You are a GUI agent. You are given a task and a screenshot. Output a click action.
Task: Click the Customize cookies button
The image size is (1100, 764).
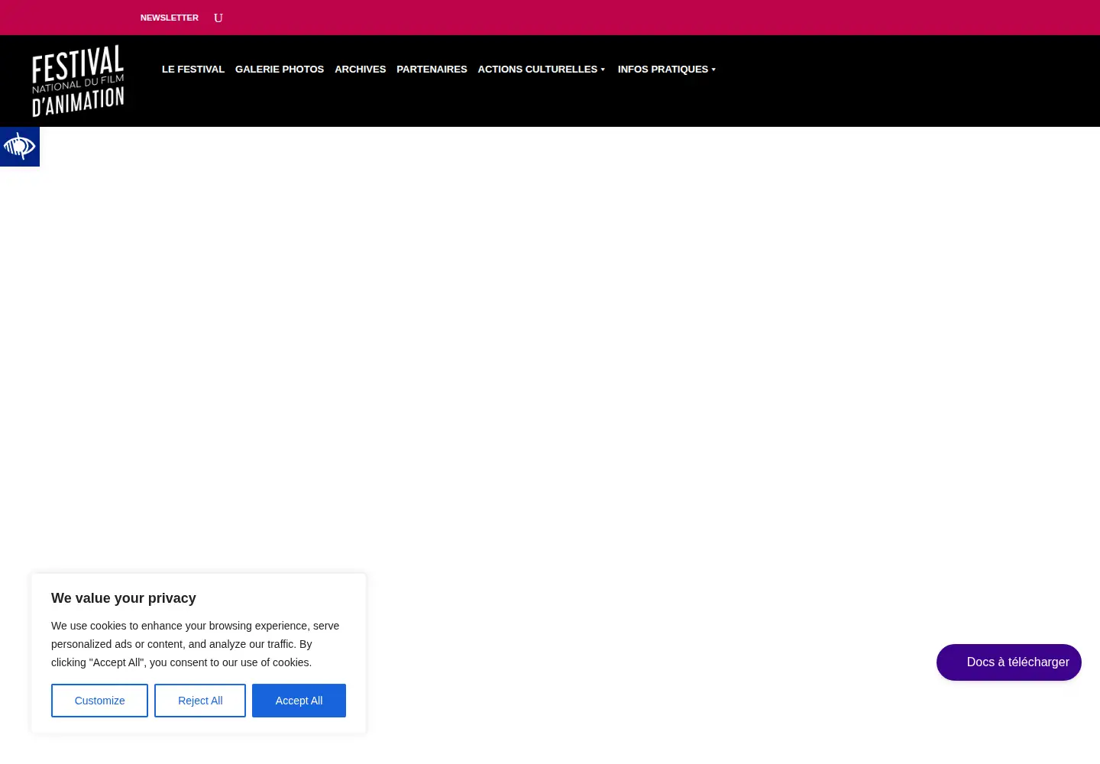tap(99, 701)
